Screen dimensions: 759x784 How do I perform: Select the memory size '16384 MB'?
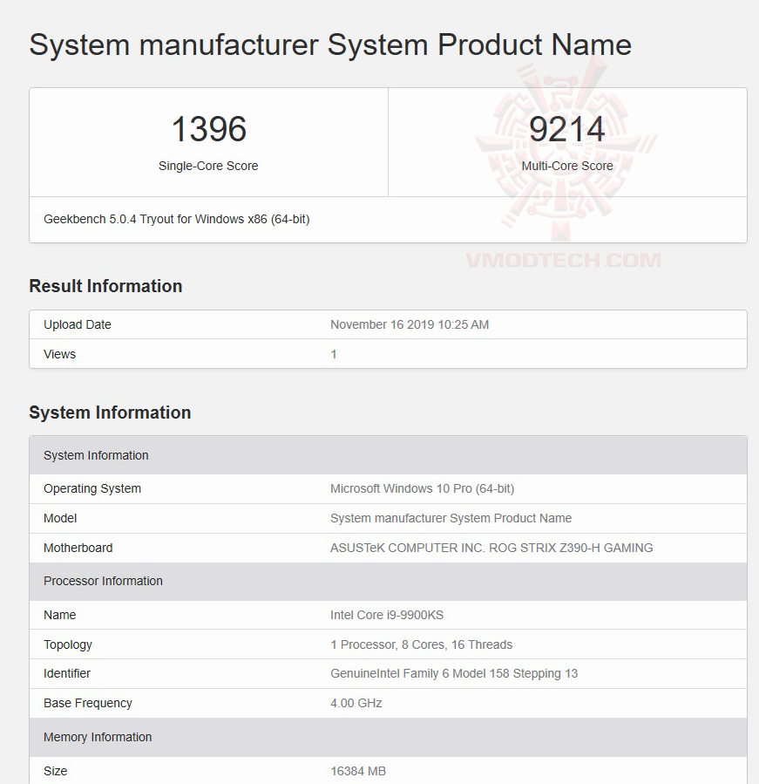pyautogui.click(x=358, y=771)
